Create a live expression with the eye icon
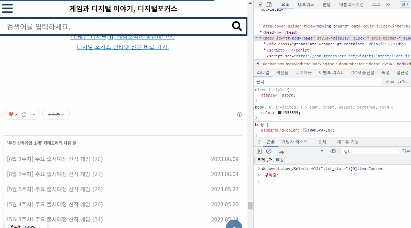The image size is (411, 228). tap(333, 151)
